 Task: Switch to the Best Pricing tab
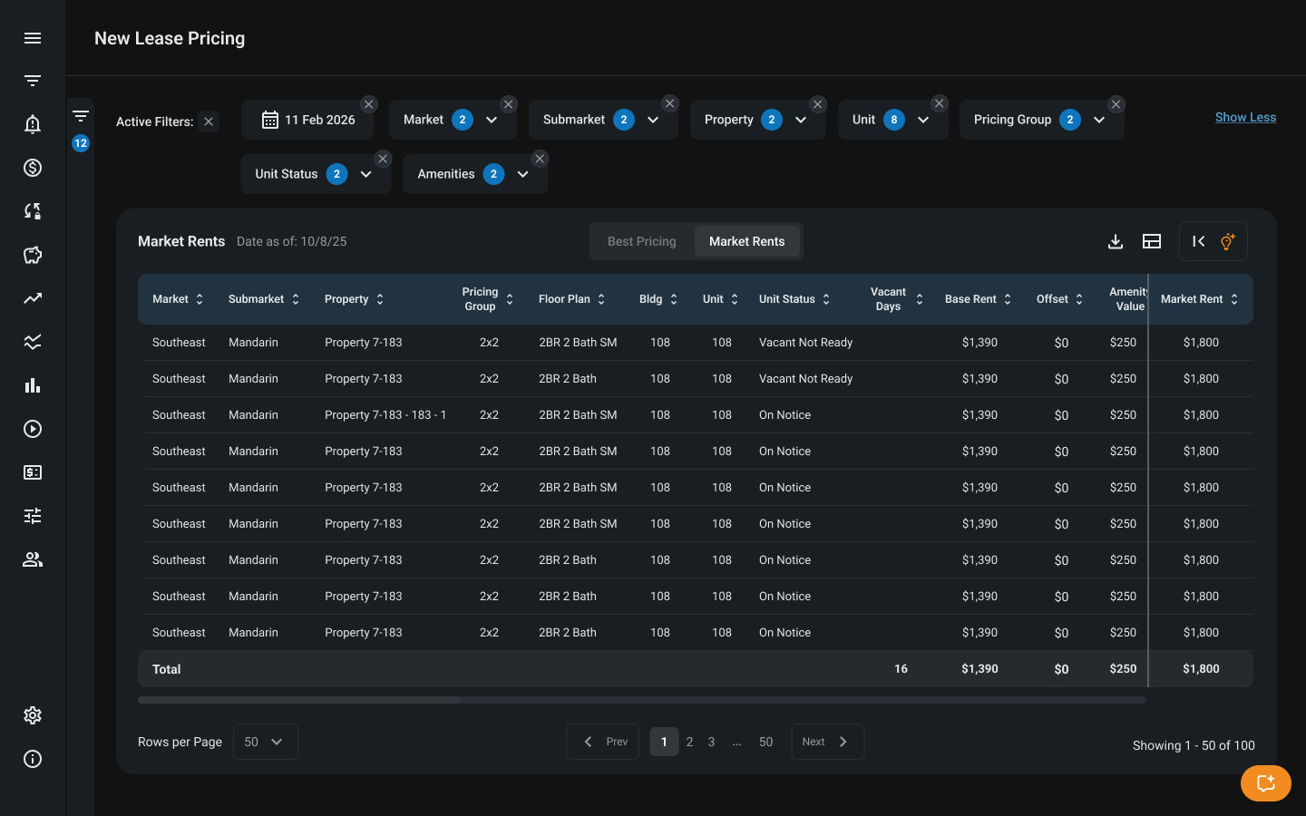point(642,241)
